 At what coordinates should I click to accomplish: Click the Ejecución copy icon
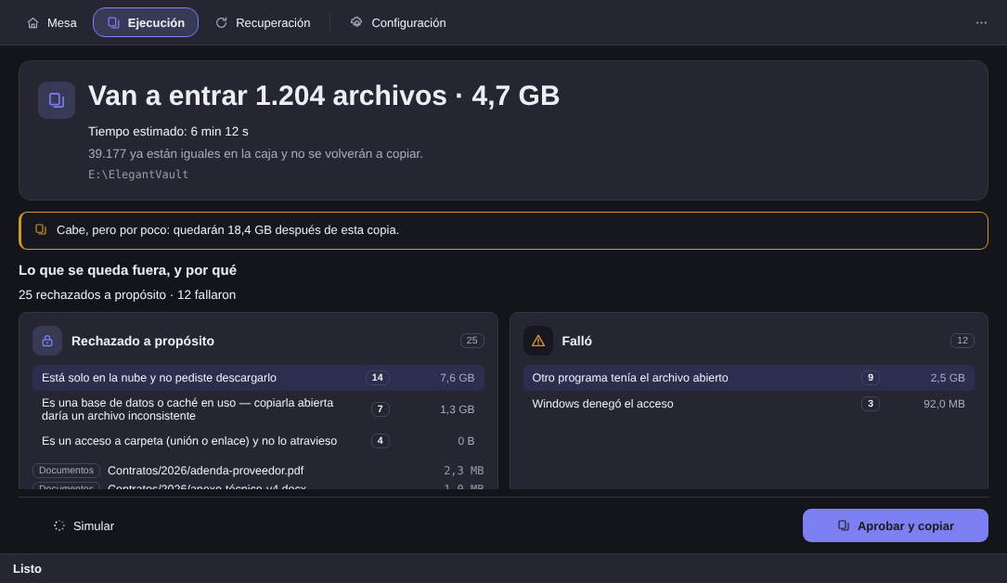[x=113, y=22]
